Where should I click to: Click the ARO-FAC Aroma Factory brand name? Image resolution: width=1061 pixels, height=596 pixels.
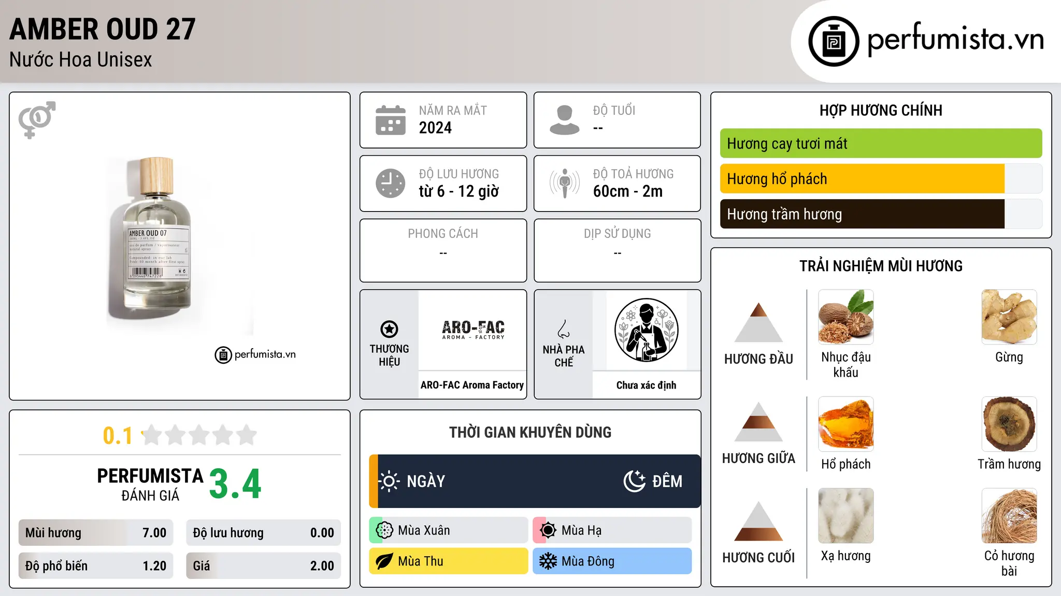472,385
